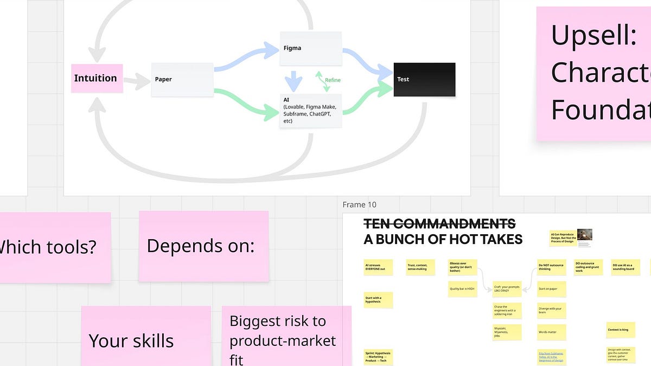The height and width of the screenshot is (366, 651).
Task: Click the 'Your skills' pink sticky
Action: pyautogui.click(x=132, y=341)
